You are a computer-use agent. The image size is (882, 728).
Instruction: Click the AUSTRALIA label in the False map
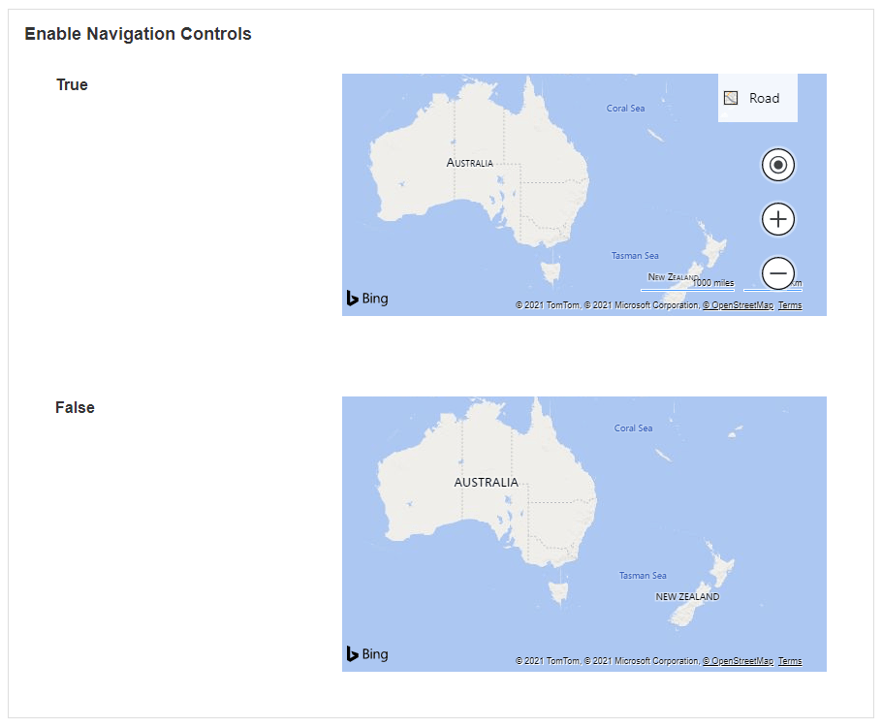(x=486, y=482)
